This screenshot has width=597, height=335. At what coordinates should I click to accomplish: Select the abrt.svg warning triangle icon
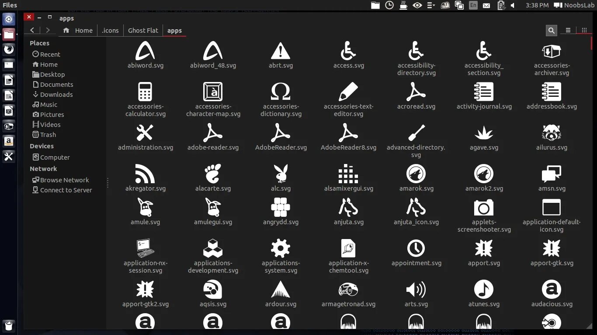(x=281, y=51)
